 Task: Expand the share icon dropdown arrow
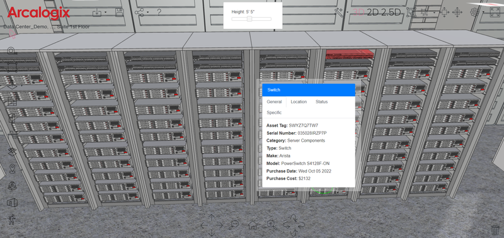click(x=147, y=13)
